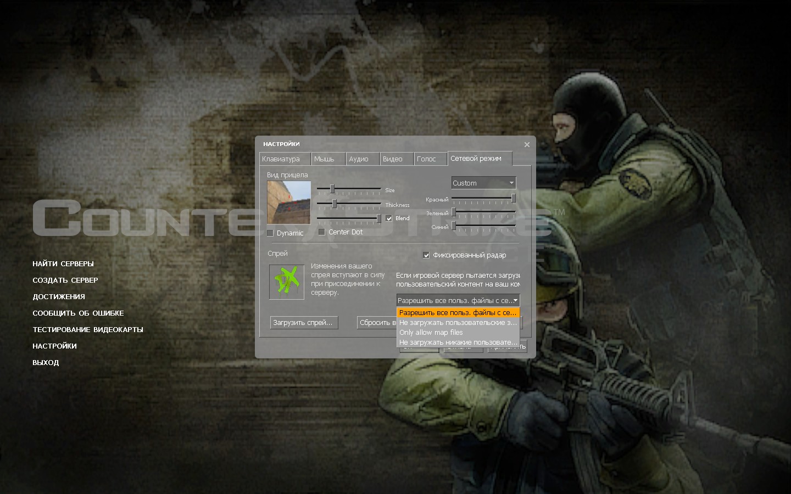Adjust the Синий color slider
The image size is (791, 494).
click(483, 226)
